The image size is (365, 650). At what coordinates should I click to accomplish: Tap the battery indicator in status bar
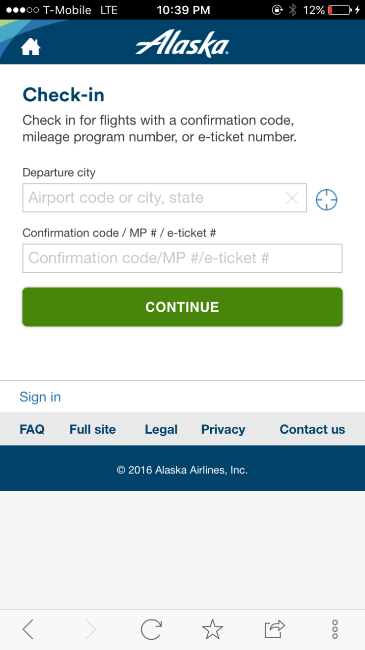(339, 10)
